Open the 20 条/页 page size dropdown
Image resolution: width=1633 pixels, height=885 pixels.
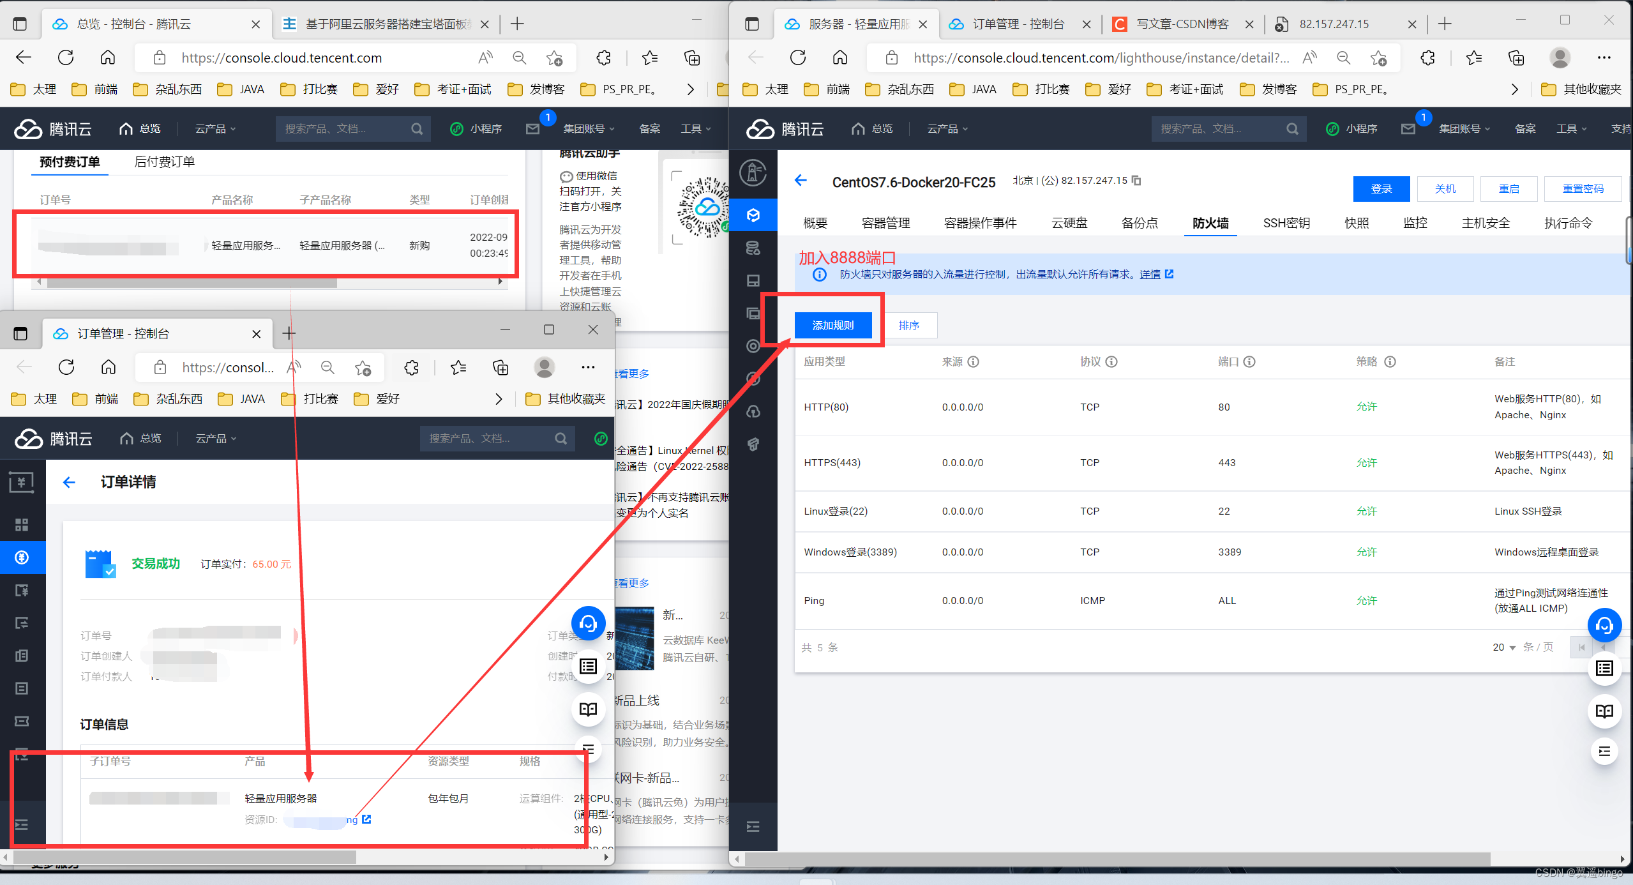(x=1504, y=647)
